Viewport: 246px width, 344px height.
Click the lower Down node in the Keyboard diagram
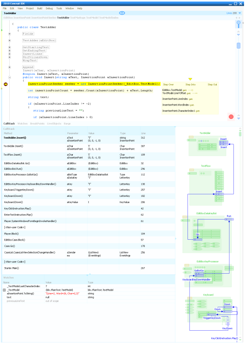227,312
